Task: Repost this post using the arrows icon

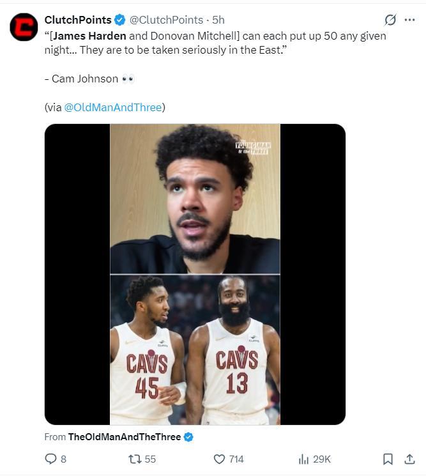Action: coord(135,459)
